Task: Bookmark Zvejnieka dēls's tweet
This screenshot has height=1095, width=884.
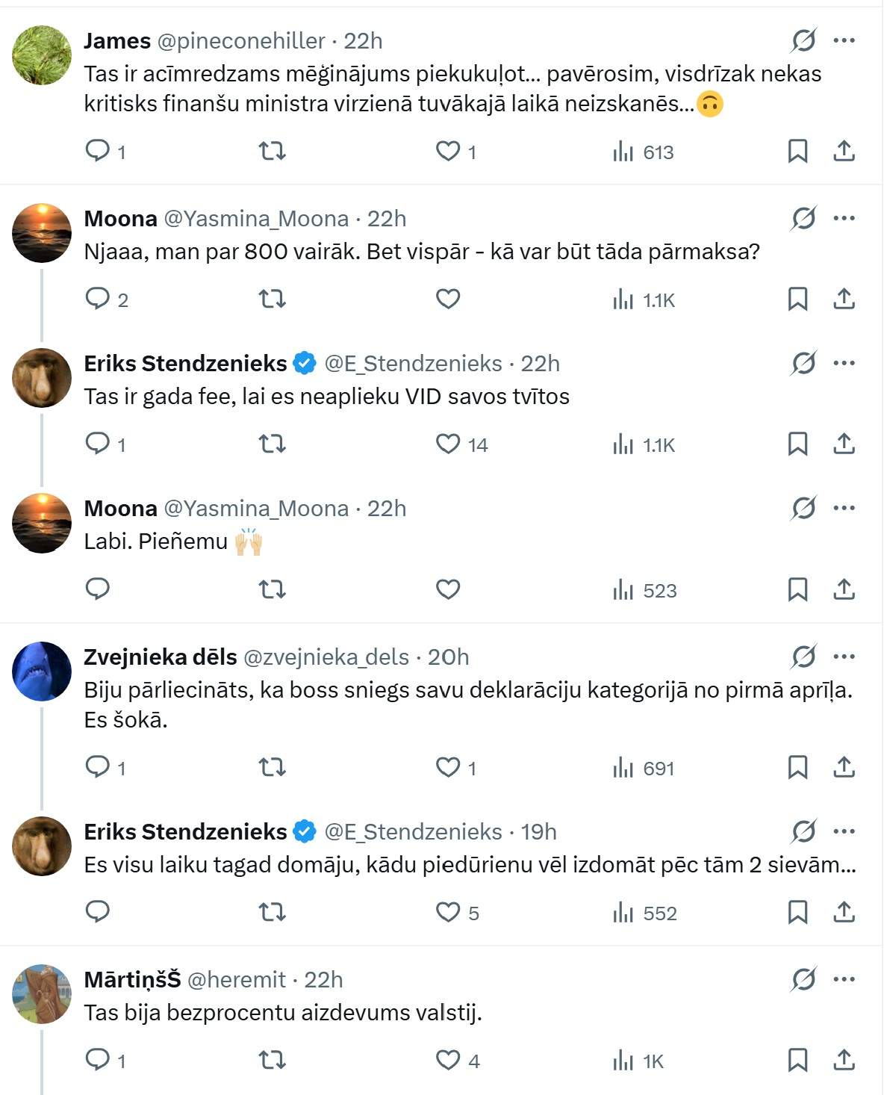Action: (x=797, y=768)
